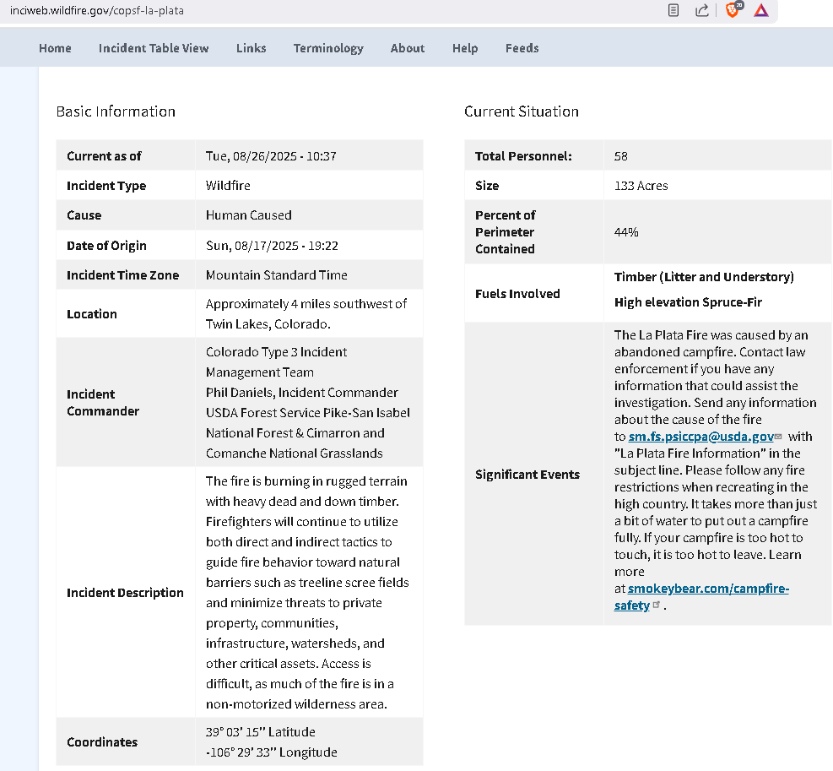The image size is (833, 771).
Task: Open the Feeds menu item
Action: point(522,48)
